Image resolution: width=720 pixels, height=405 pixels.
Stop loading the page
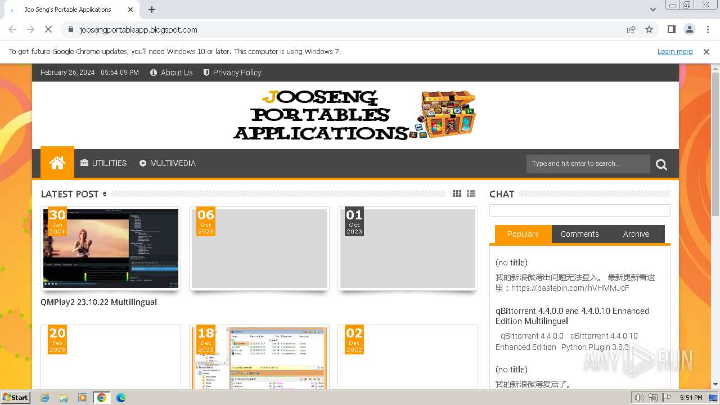click(48, 30)
